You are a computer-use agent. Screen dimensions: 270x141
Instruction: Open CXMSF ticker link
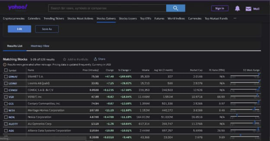[13, 90]
